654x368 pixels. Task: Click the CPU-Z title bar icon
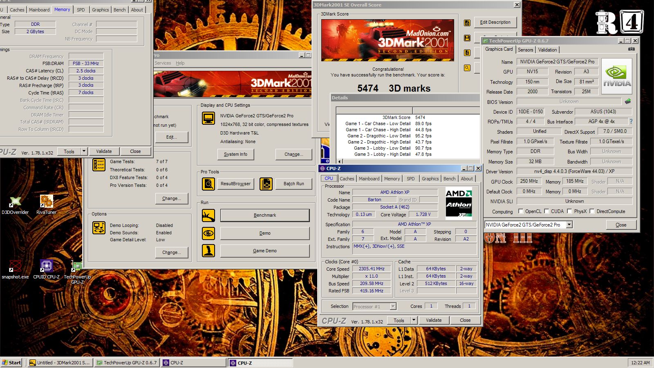(323, 168)
